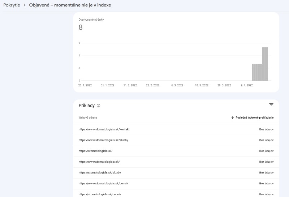Click the breadcrumb chevron after Pokrytie
Screen dimensions: 289x197
coord(25,5)
